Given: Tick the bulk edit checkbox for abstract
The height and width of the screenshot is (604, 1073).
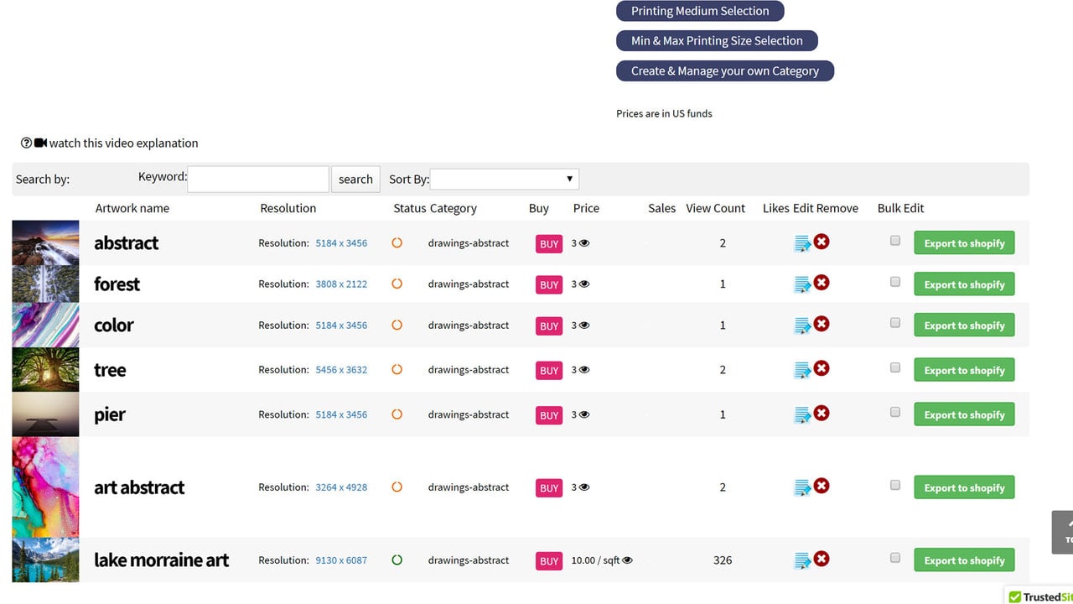Looking at the screenshot, I should (x=895, y=240).
